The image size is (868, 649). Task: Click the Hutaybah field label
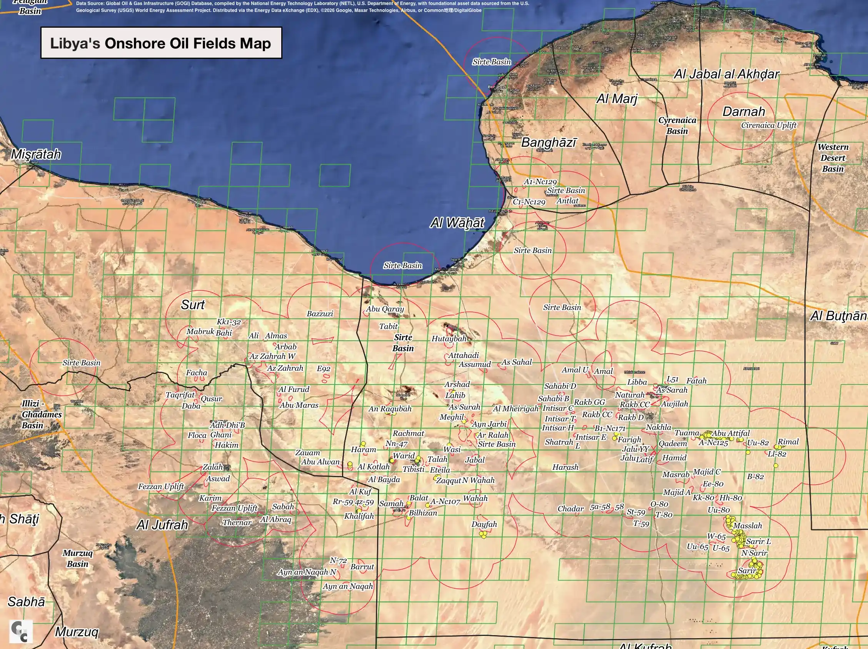(x=449, y=339)
